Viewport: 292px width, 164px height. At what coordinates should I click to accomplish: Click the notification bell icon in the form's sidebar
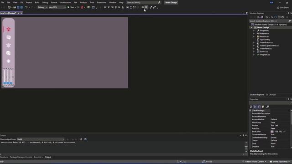point(8,45)
